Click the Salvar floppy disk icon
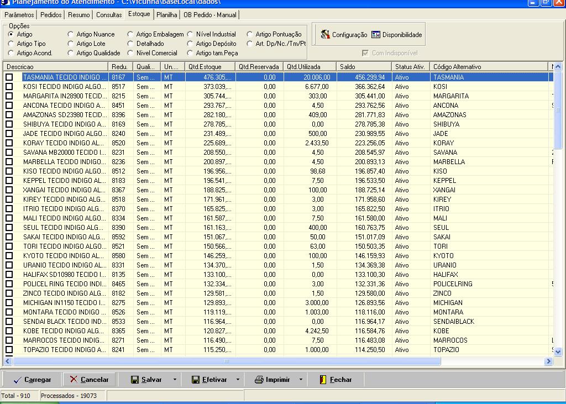566x404 pixels. tap(135, 380)
